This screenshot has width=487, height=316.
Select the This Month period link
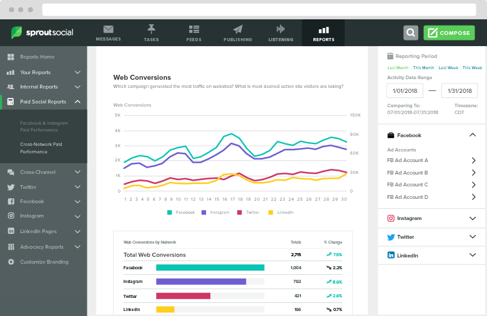[x=423, y=67]
